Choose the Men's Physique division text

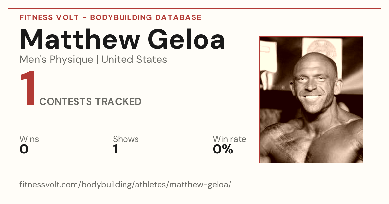56,60
